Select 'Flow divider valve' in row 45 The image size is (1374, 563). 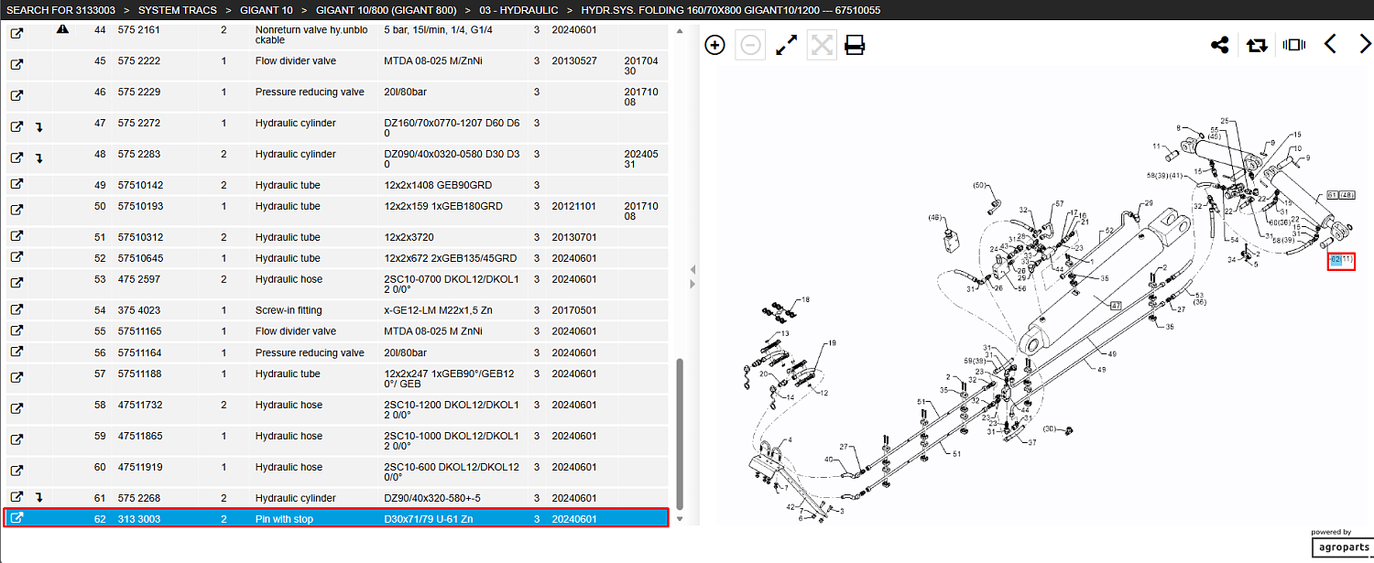pos(296,61)
